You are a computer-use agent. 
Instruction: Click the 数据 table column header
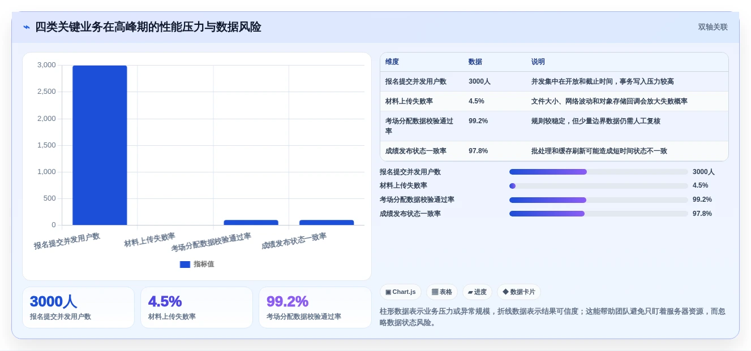[475, 62]
